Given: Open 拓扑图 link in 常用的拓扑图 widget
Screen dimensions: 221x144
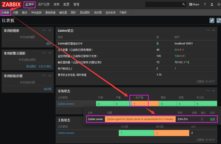Looking at the screenshot, I should coord(48,89).
